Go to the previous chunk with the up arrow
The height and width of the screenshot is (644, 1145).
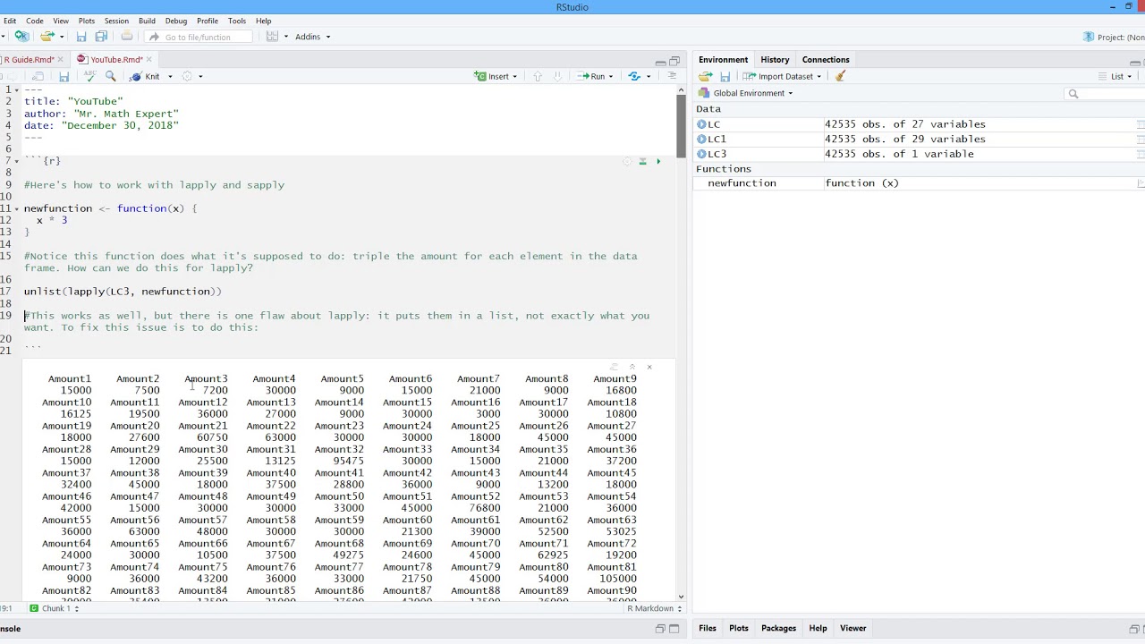point(538,77)
